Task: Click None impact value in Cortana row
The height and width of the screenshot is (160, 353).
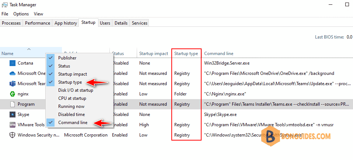Action: point(144,63)
